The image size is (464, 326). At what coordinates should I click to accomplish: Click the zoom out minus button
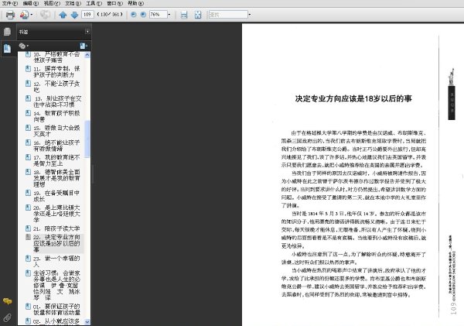tap(134, 14)
